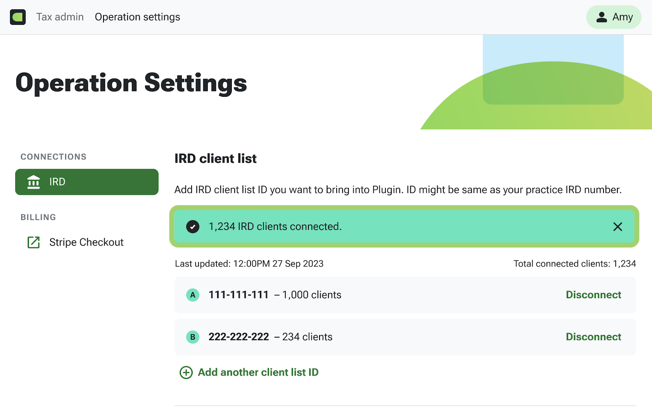Image resolution: width=652 pixels, height=408 pixels.
Task: Add another client list ID
Action: (x=258, y=372)
